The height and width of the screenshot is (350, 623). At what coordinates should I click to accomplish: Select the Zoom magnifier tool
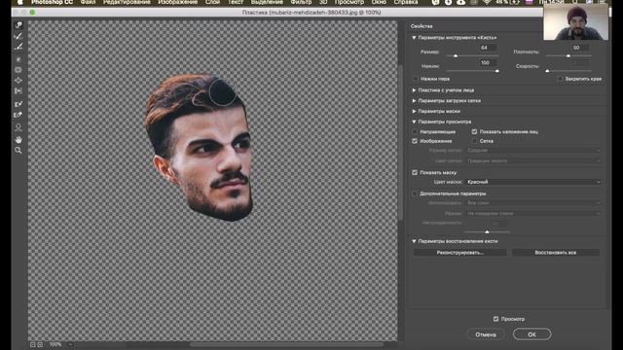click(18, 151)
